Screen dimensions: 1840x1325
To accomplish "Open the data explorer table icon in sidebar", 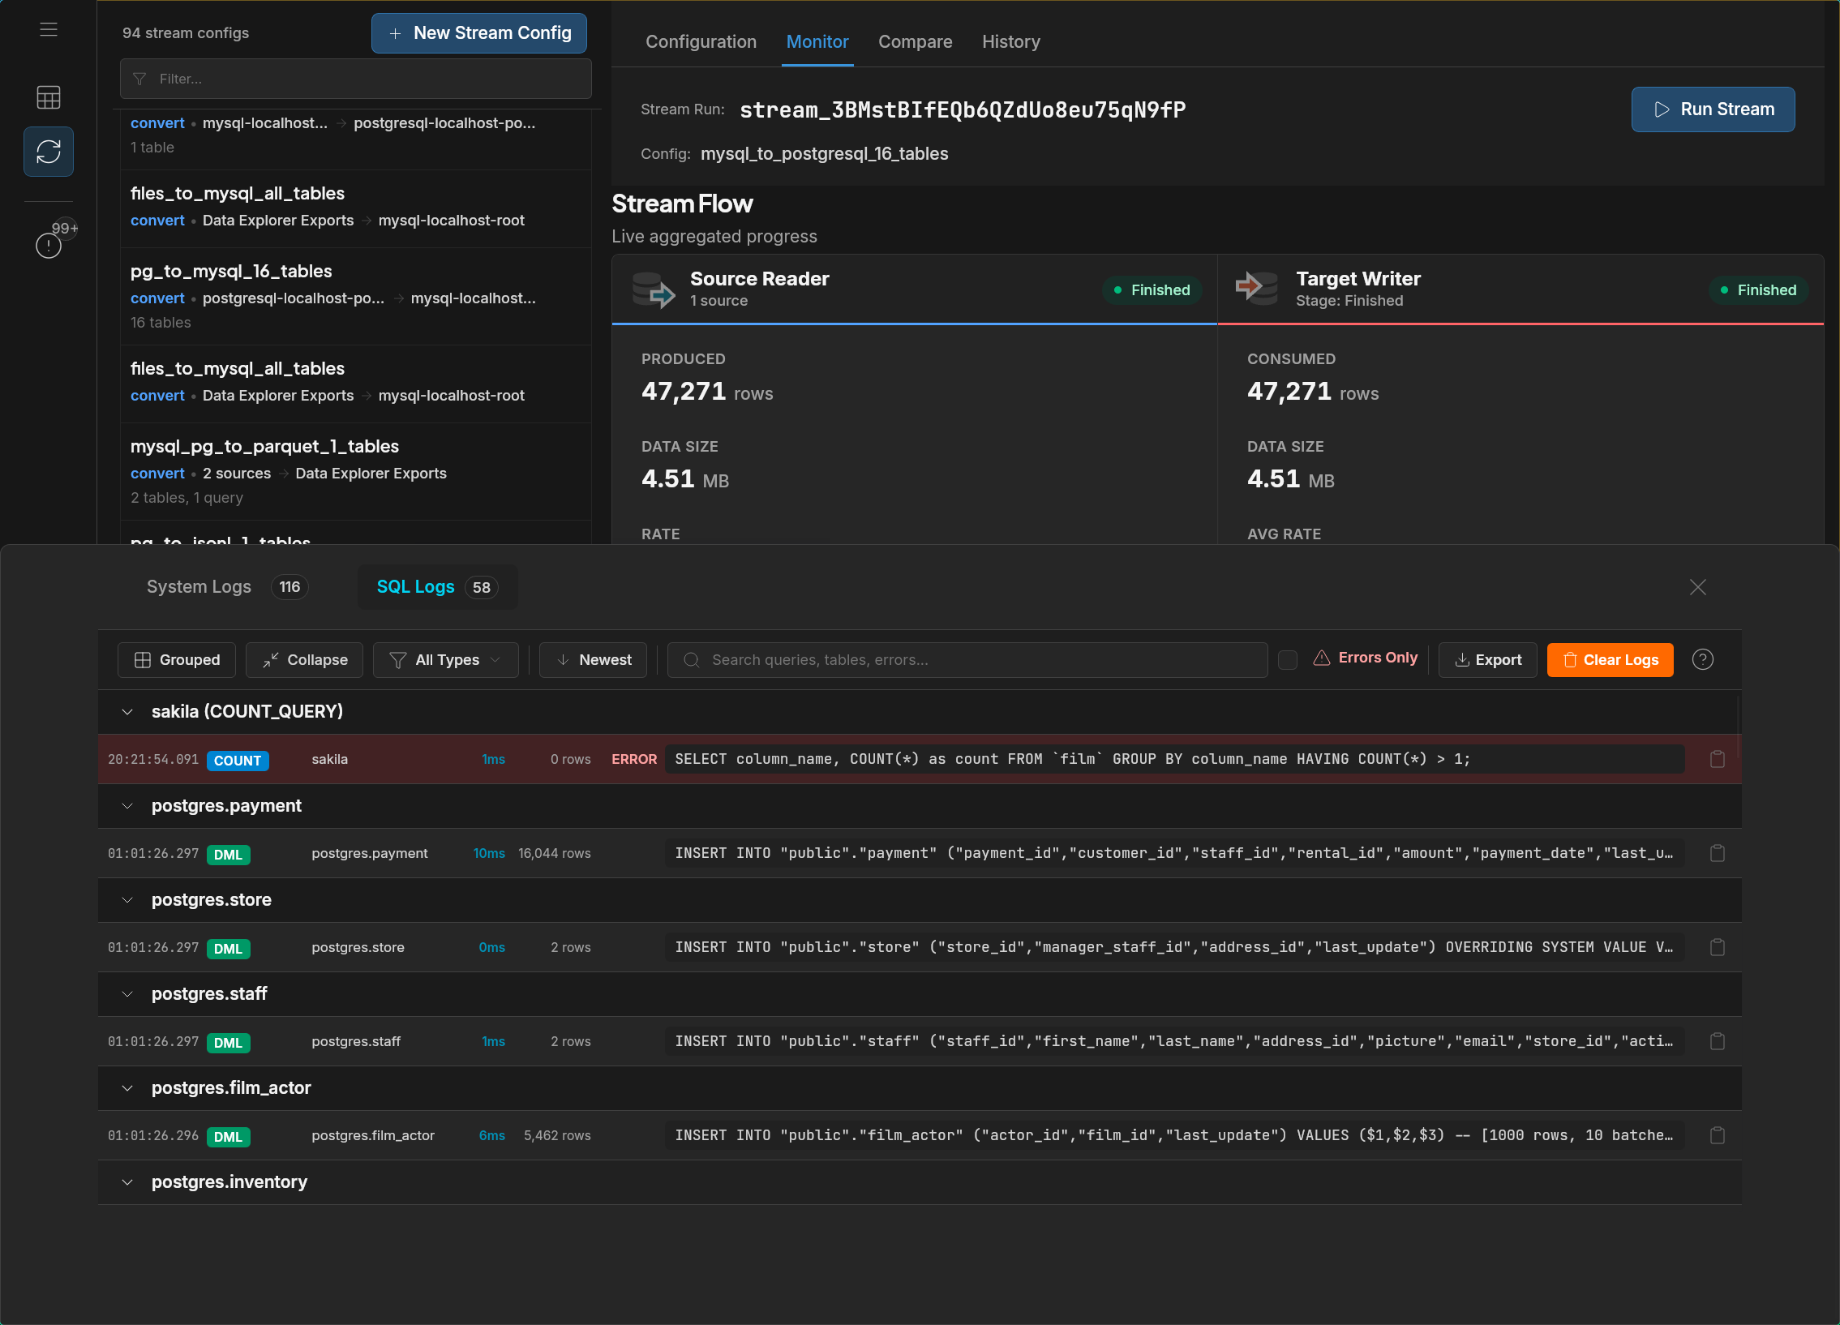I will [49, 97].
